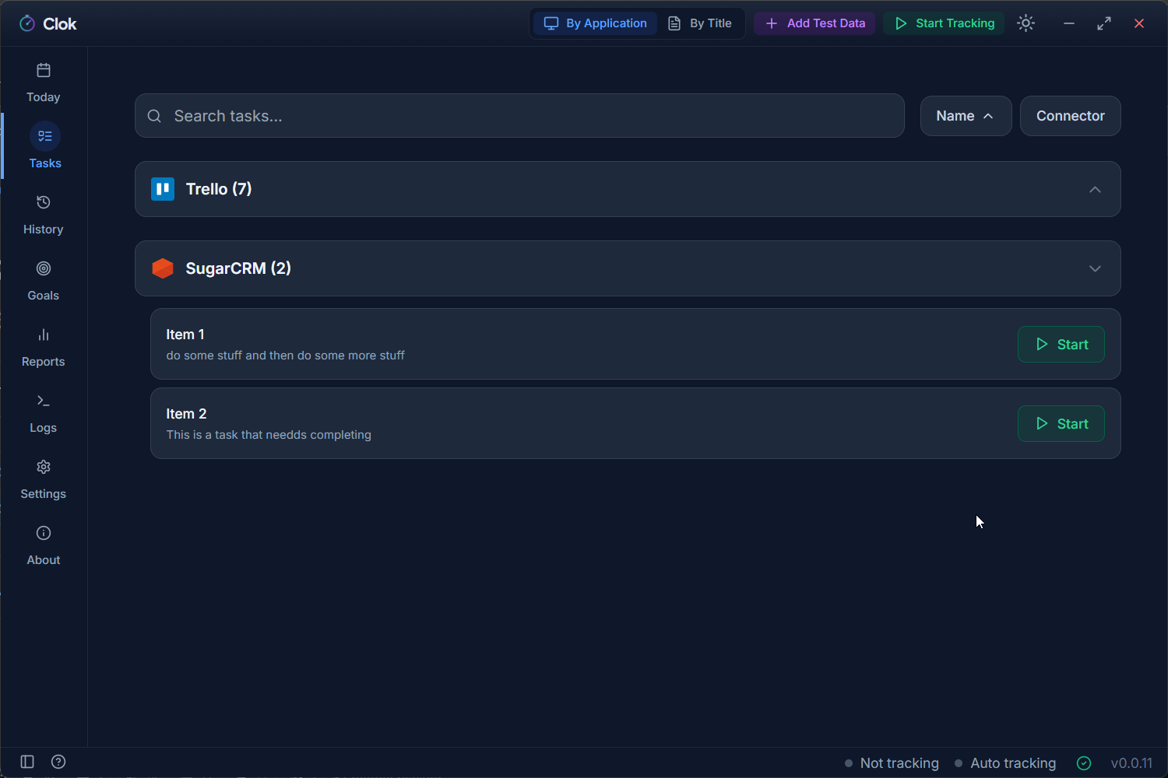The height and width of the screenshot is (778, 1168).
Task: Click the search magnifier icon
Action: (154, 116)
